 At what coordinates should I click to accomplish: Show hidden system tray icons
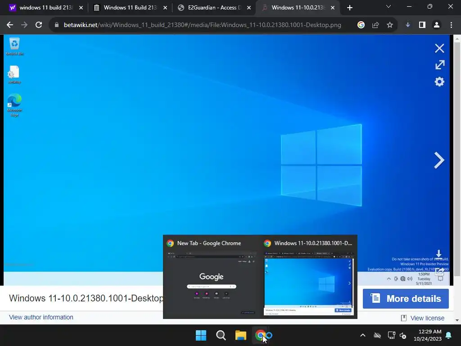click(363, 335)
